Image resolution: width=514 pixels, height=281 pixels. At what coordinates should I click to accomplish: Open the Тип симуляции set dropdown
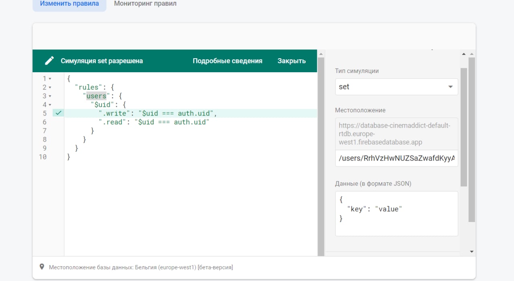coord(396,87)
